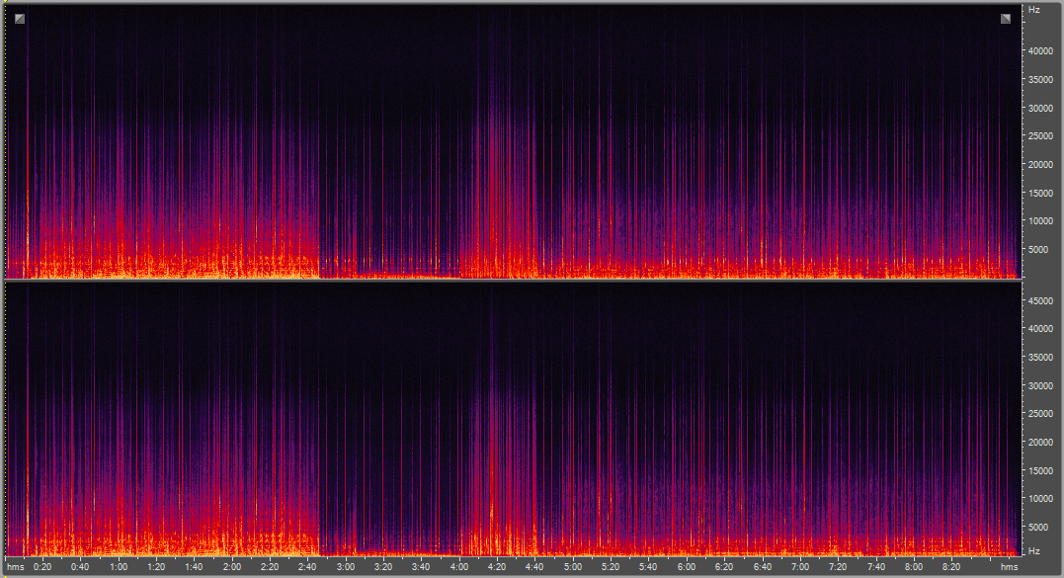This screenshot has width=1064, height=578.
Task: Click 40000 on the lower channel frequency scale
Action: coord(1041,328)
